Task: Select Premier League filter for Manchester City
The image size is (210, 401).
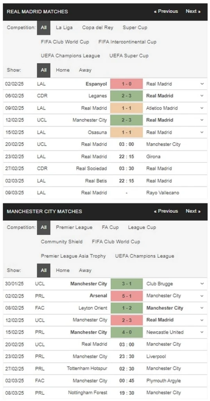Action: 74,228
